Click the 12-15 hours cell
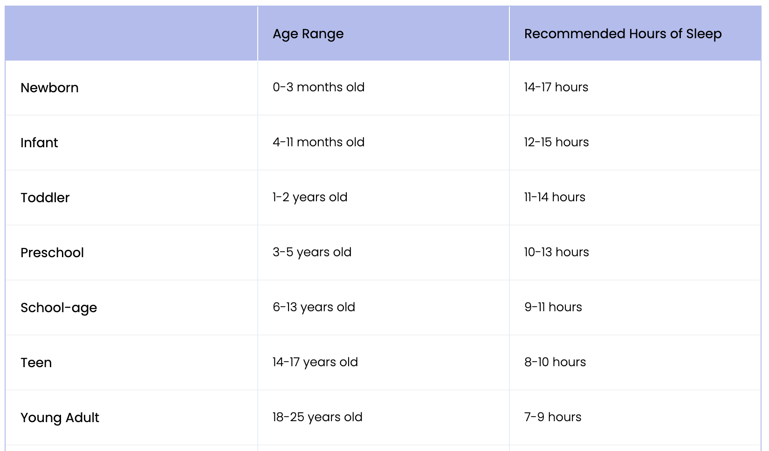Image resolution: width=769 pixels, height=451 pixels. click(556, 142)
